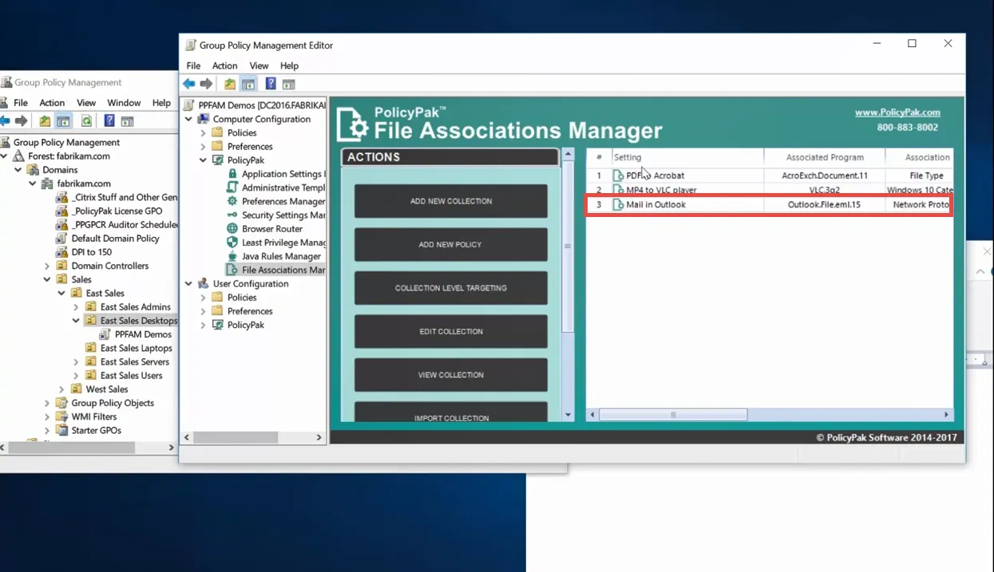Expand Group Policy Objects container

(x=47, y=403)
